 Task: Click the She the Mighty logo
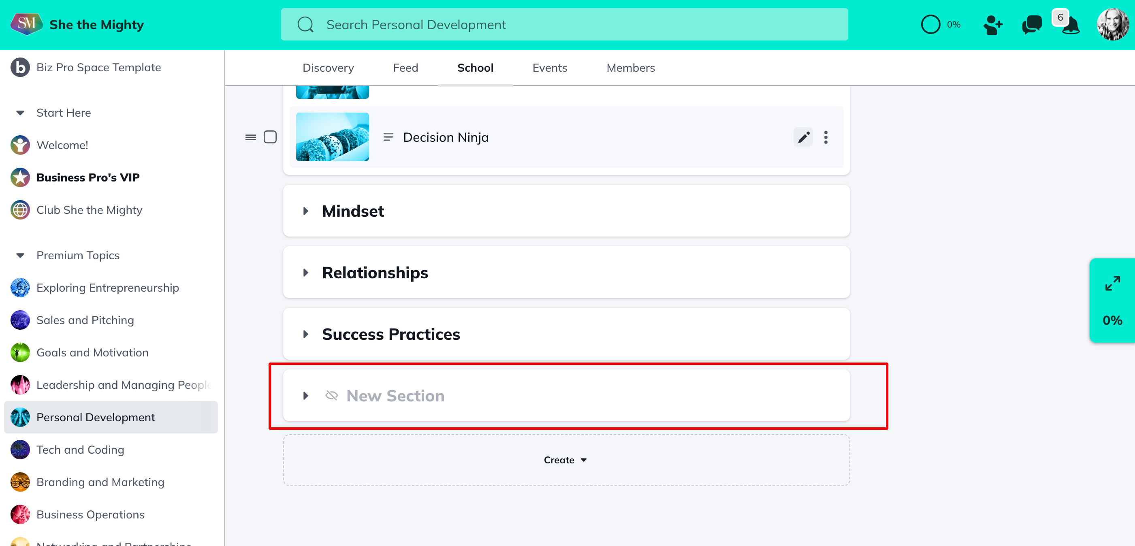click(26, 24)
